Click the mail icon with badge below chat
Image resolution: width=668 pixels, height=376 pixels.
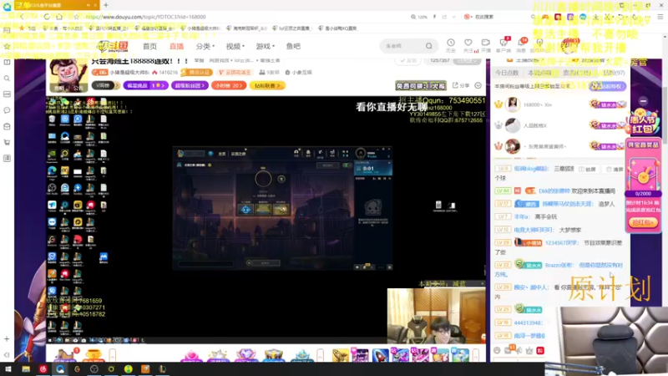[509, 349]
